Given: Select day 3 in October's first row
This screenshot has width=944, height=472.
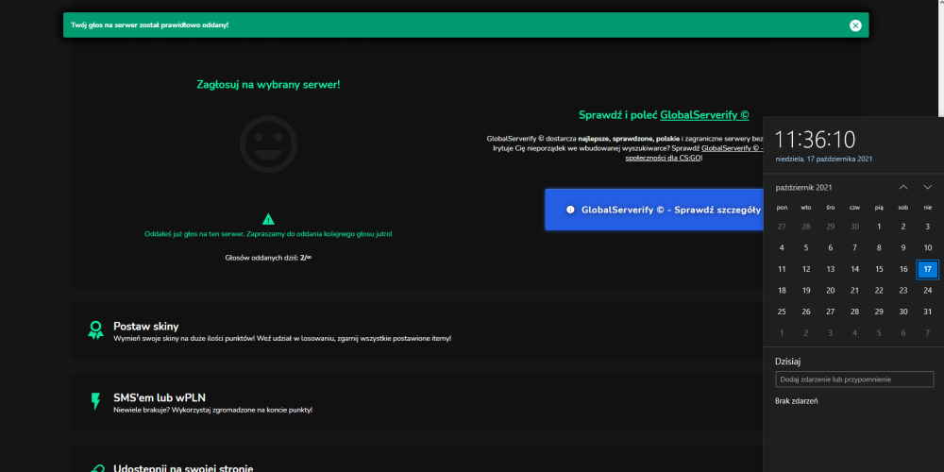Looking at the screenshot, I should (x=927, y=227).
